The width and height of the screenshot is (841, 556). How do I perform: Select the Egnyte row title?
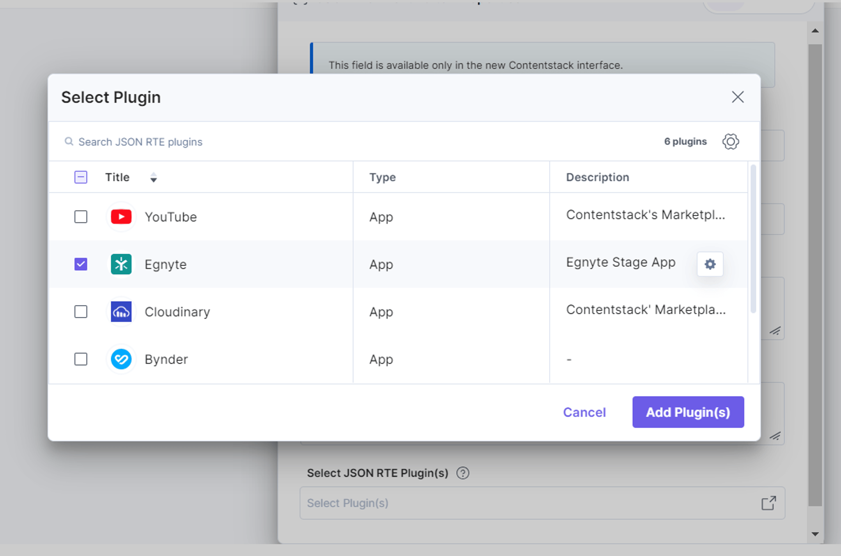(x=165, y=264)
